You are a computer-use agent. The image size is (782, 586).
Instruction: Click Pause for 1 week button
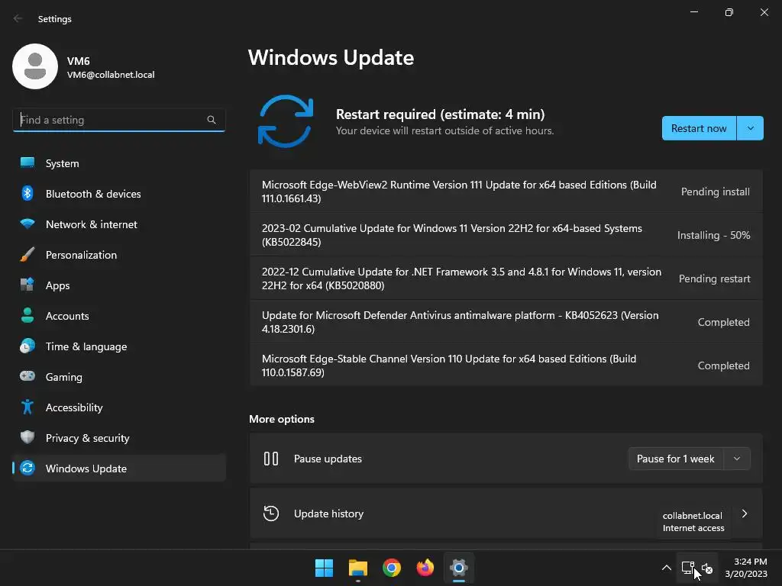point(675,459)
